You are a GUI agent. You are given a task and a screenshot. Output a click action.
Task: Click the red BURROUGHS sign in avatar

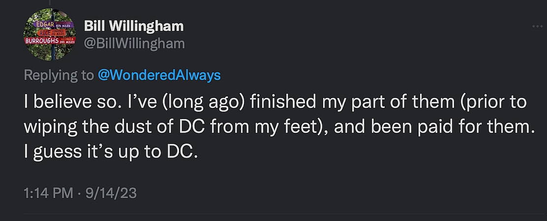[x=42, y=40]
